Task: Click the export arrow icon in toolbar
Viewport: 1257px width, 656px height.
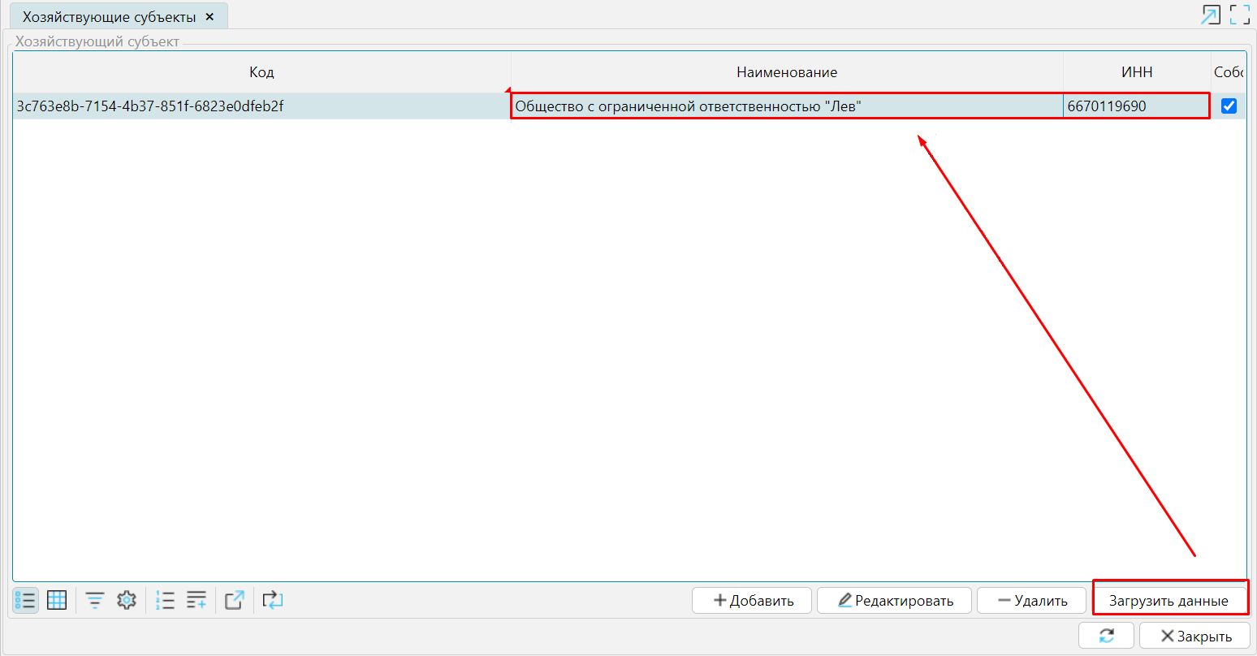Action: click(235, 600)
